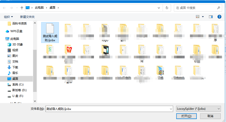Open 音乐 folder in the sidebar
This screenshot has height=122, width=226.
coord(13,73)
